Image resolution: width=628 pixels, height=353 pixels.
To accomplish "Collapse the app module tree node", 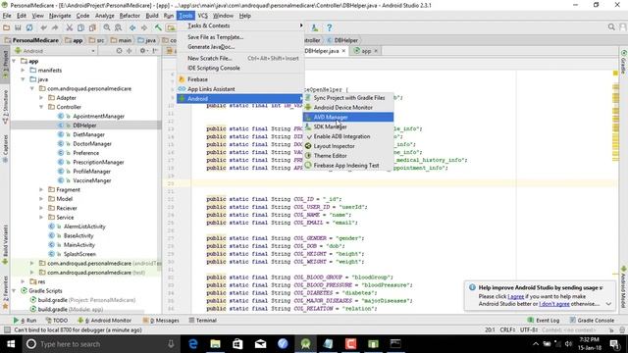I will 15,61.
